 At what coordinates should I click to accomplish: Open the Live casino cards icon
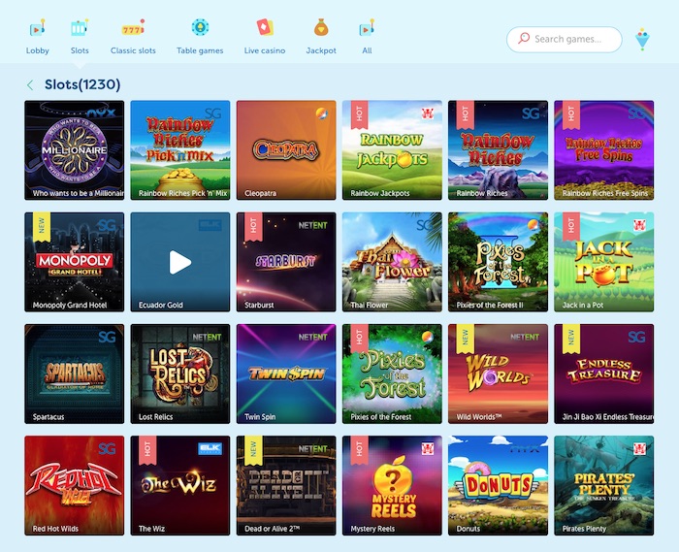coord(265,27)
